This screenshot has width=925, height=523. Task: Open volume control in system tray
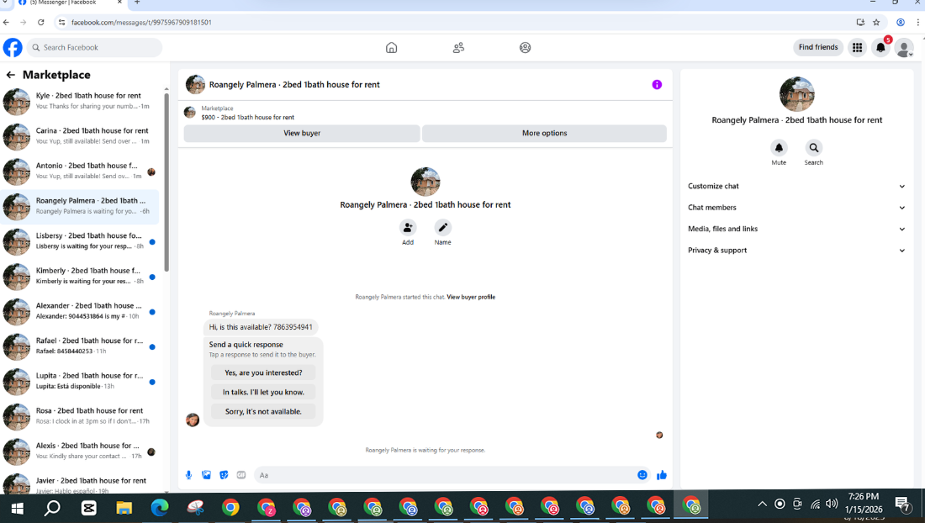(x=832, y=505)
